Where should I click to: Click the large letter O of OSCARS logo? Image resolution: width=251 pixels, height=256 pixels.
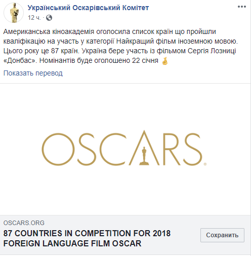point(58,149)
